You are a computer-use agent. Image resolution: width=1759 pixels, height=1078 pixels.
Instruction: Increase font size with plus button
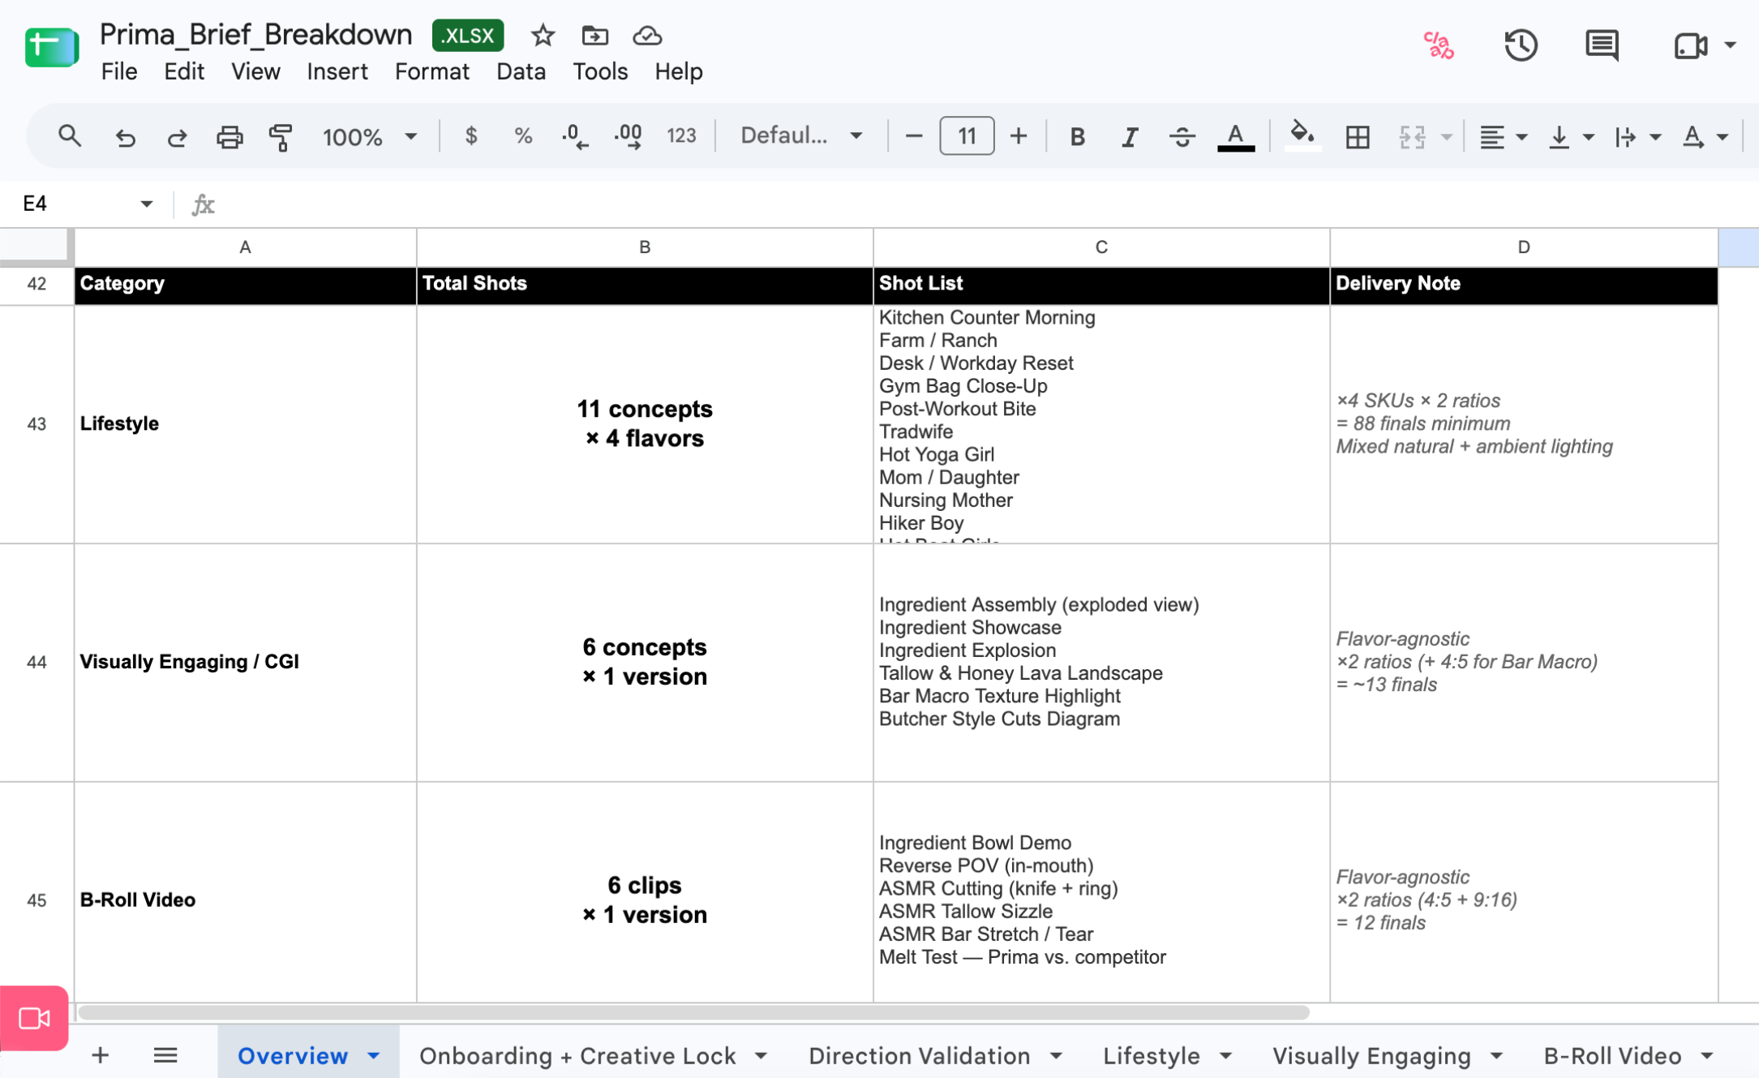(x=1019, y=136)
